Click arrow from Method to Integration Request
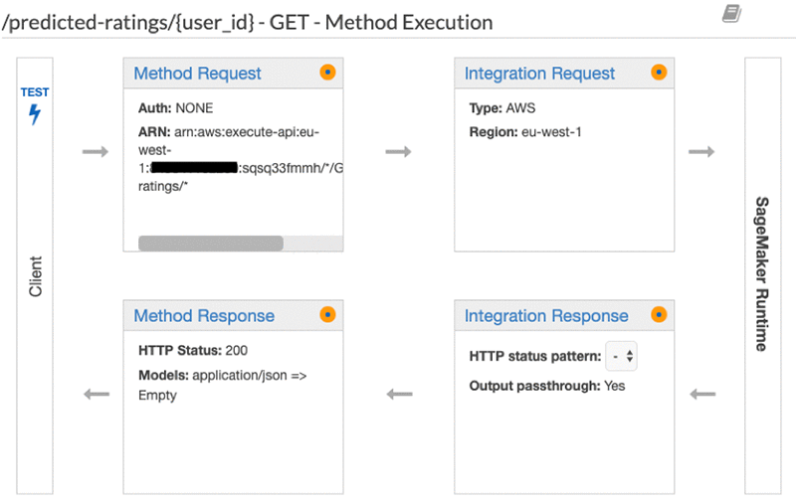The width and height of the screenshot is (796, 504). [x=398, y=151]
